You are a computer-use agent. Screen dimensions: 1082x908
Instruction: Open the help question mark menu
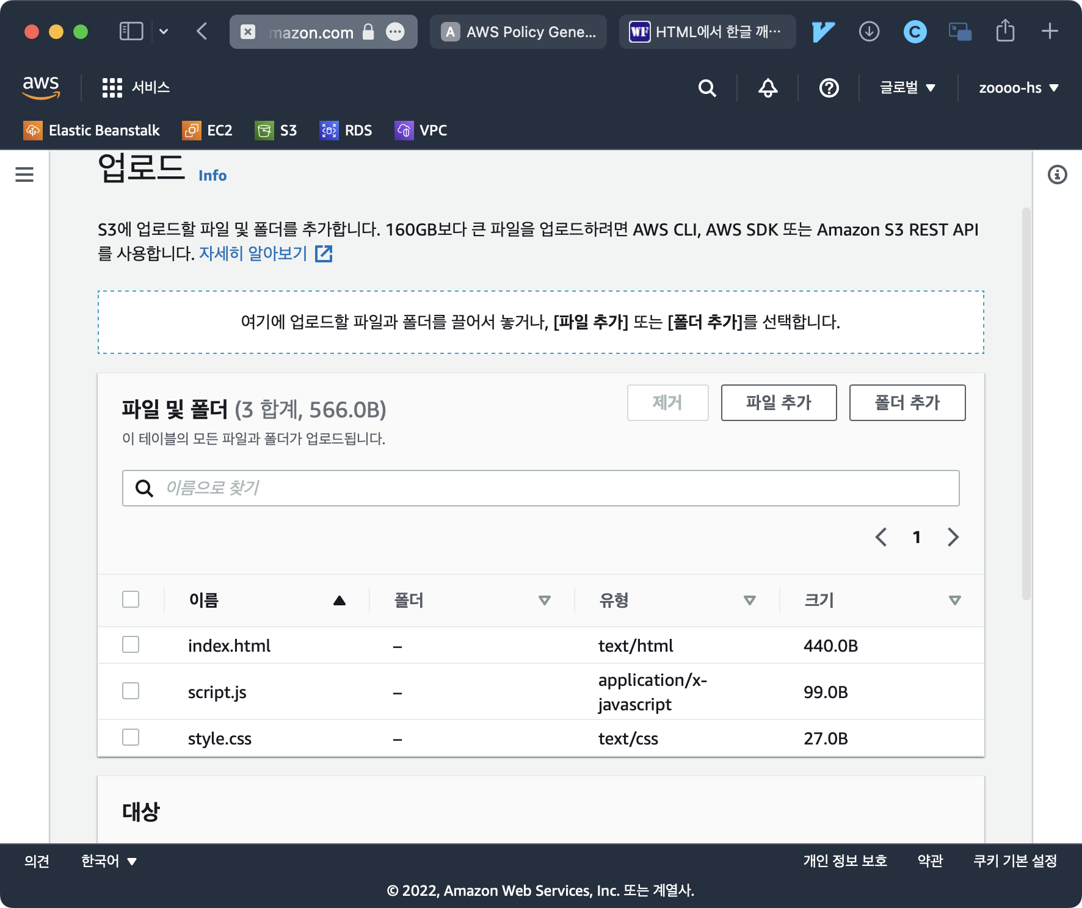(829, 88)
